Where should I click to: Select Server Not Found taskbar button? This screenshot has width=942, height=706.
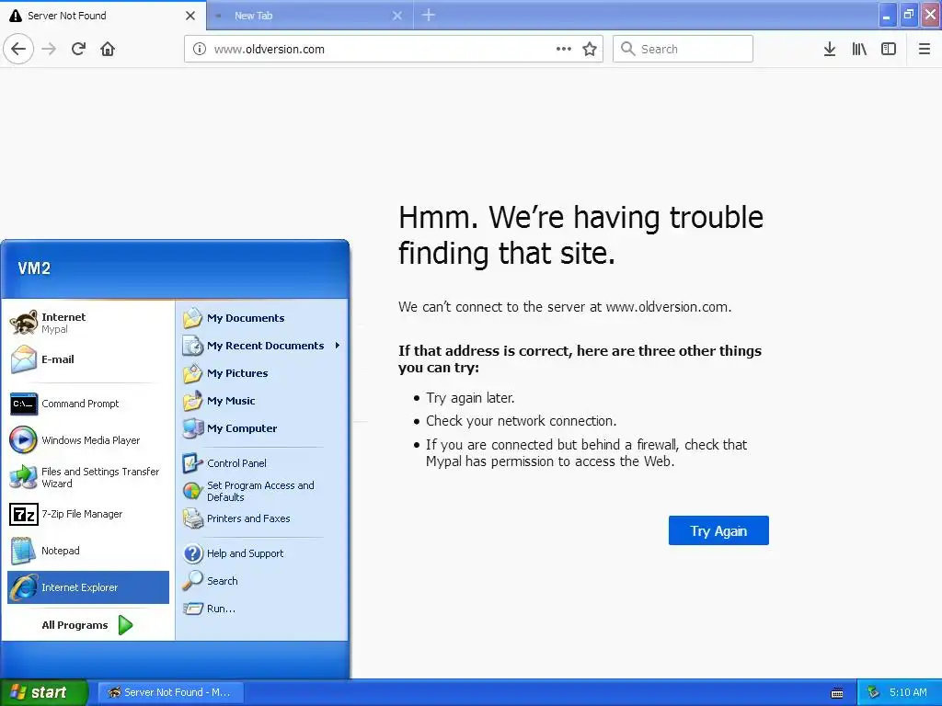[x=170, y=693]
